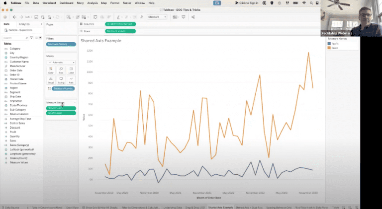Open the Shared Axis + Dual Axis sheet tab
382x209 pixels.
[249, 208]
